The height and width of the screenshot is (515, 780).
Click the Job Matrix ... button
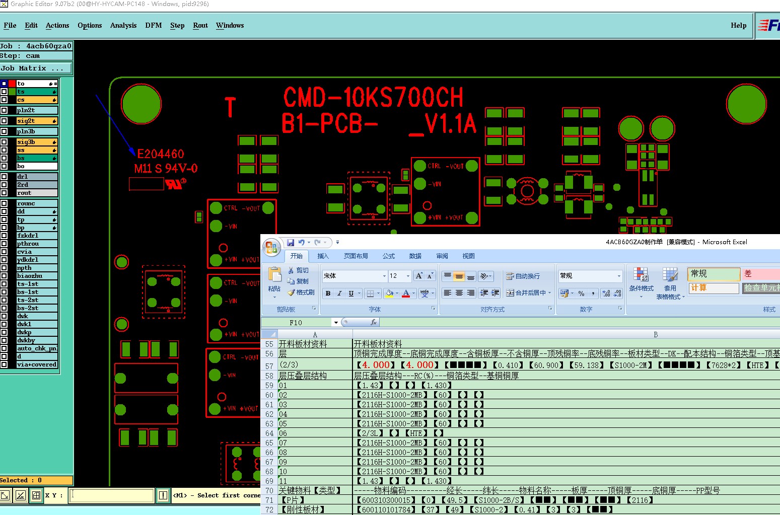coord(36,68)
